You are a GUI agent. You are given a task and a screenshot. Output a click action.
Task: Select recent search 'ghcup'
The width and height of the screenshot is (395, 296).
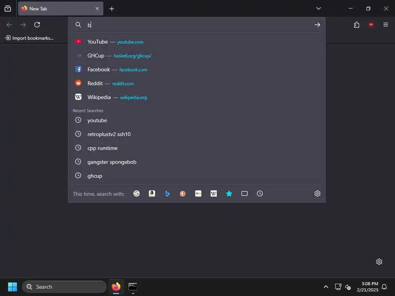(197, 176)
